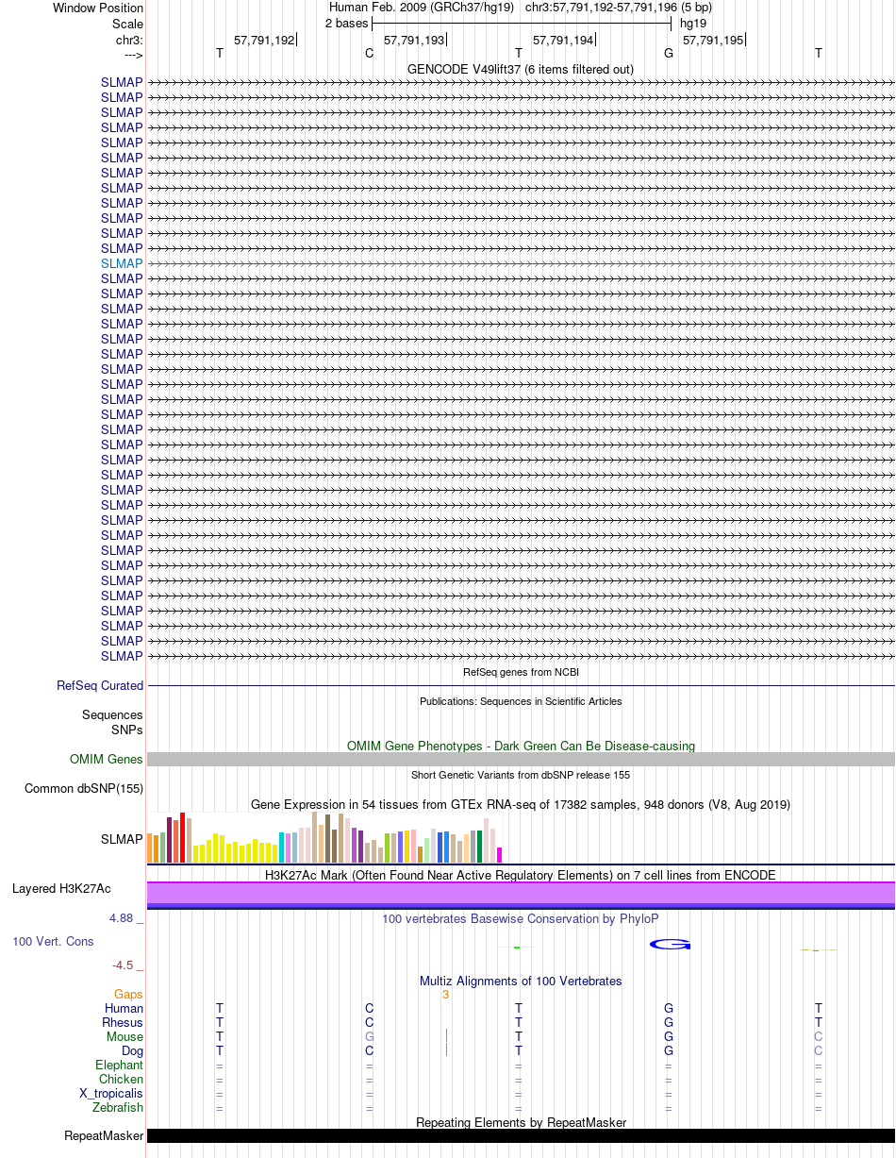Click the black RepeatMasker bar
This screenshot has width=896, height=1158.
pos(521,1136)
